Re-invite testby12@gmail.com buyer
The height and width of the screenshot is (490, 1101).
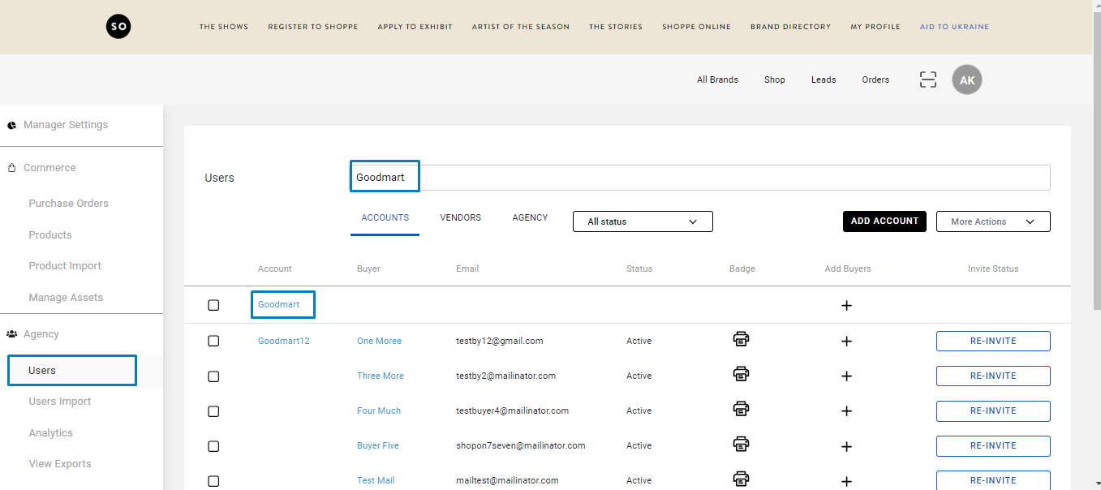(992, 341)
